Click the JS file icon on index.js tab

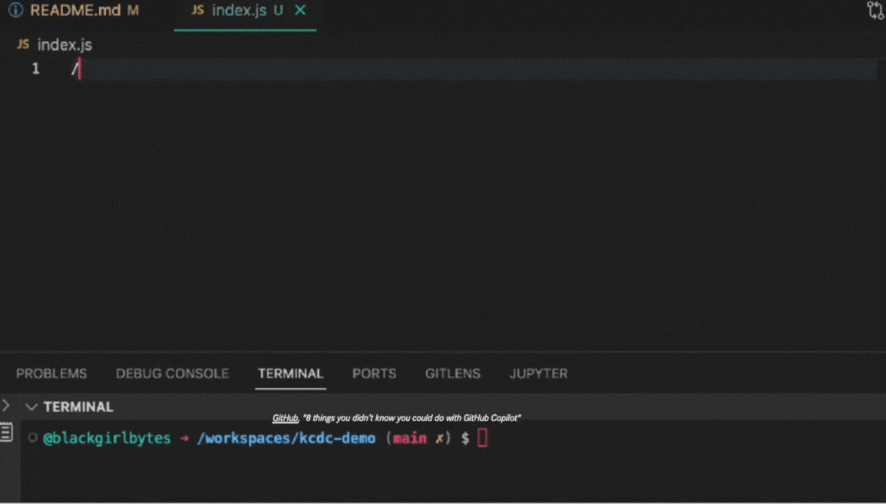197,10
